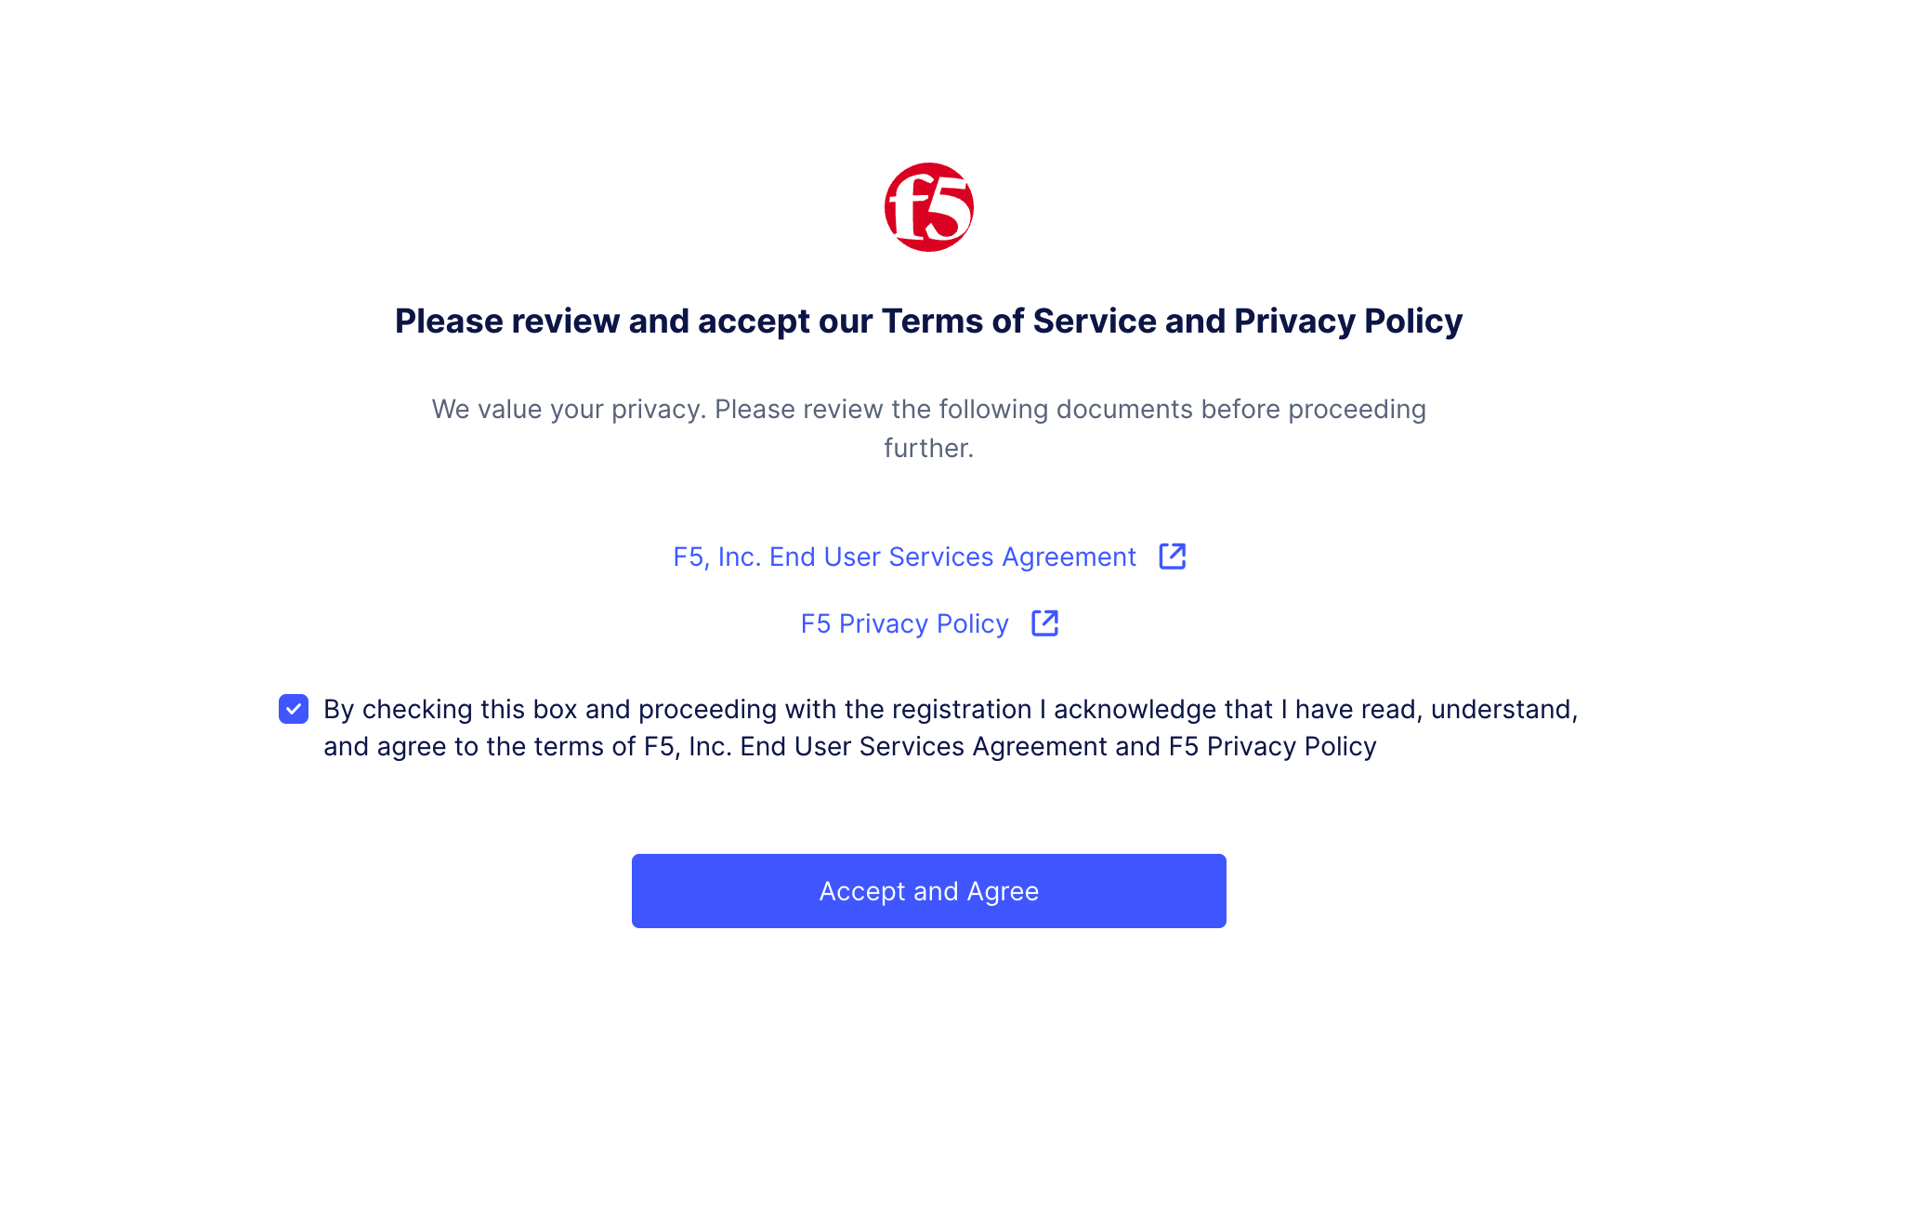Follow the Privacy Policy hyperlink text
1929x1232 pixels.
[x=904, y=623]
